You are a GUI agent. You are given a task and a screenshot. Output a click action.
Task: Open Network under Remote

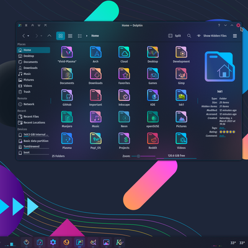(33, 104)
